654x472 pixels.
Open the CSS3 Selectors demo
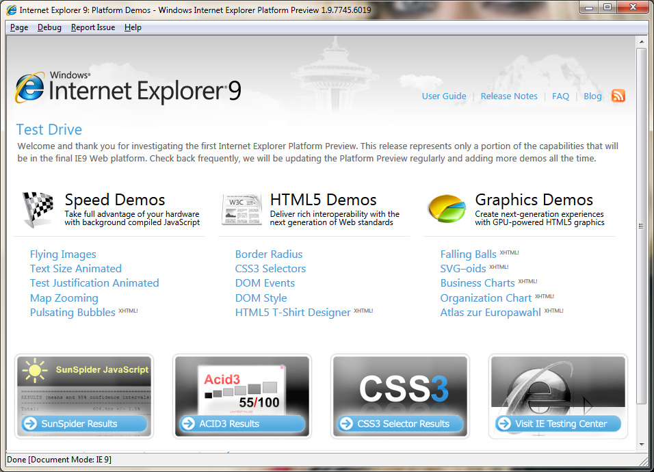point(270,269)
